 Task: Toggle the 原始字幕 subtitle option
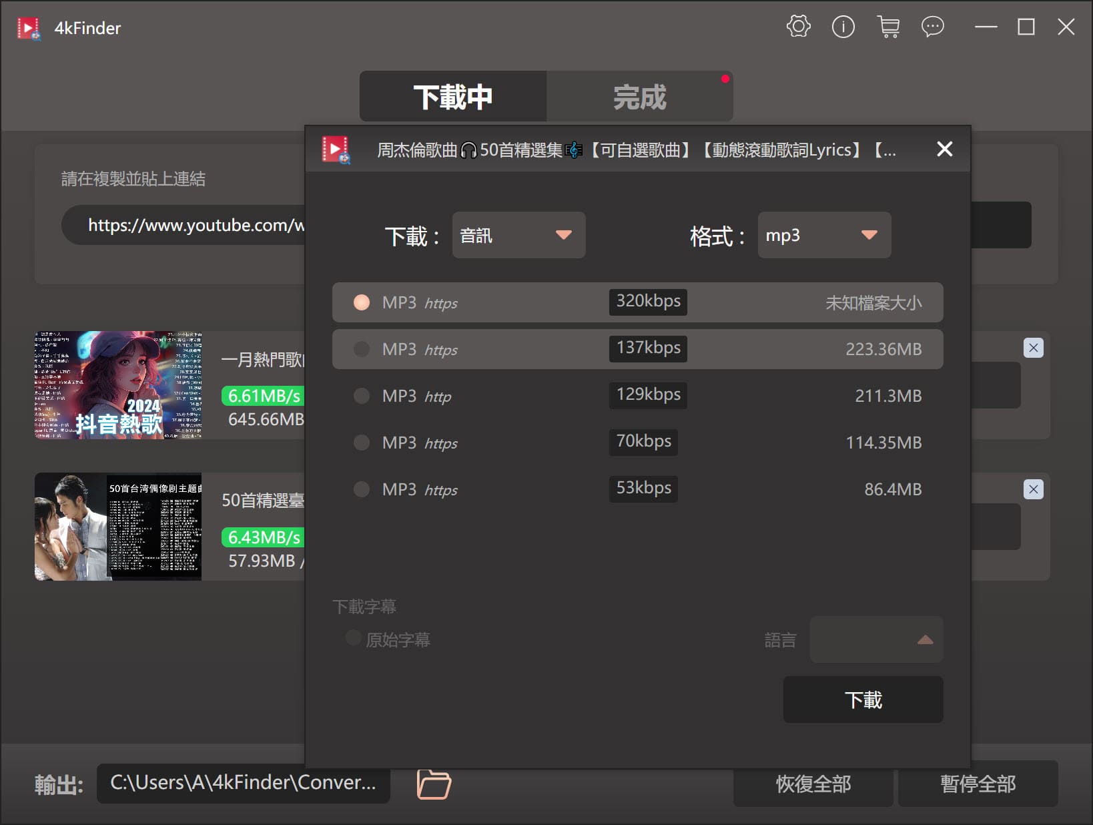click(x=354, y=638)
